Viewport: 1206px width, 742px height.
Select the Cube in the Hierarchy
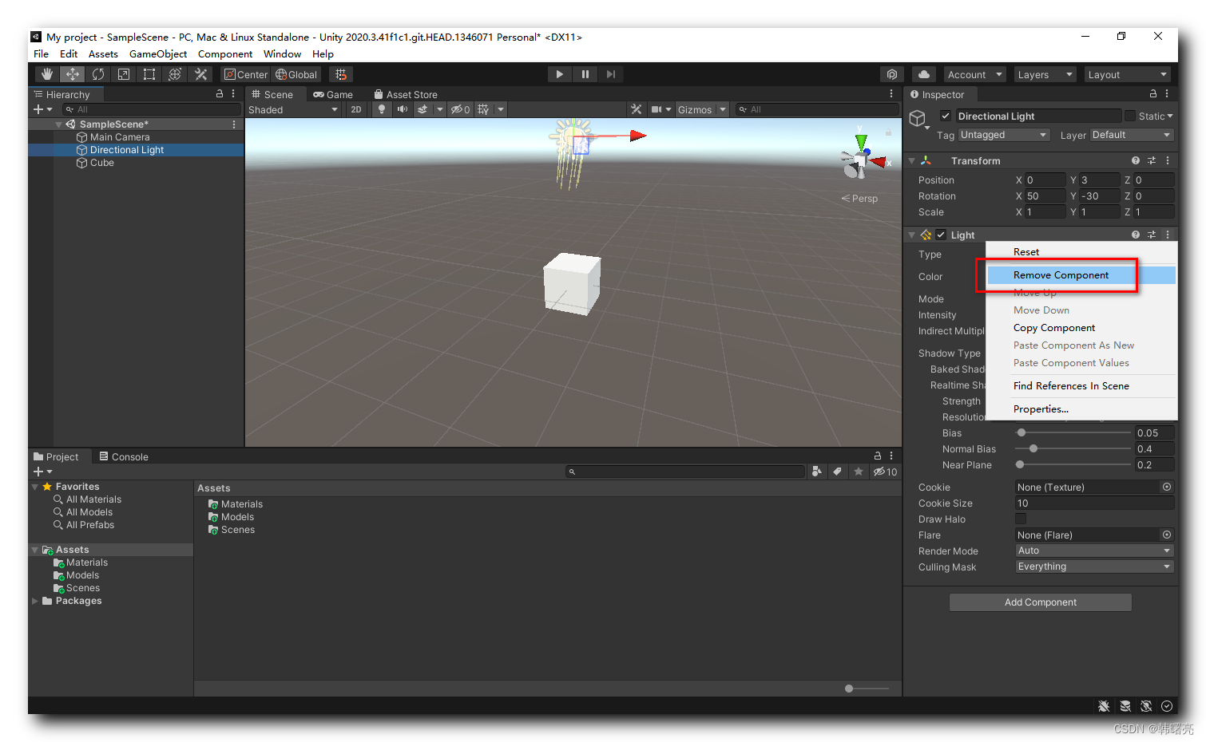click(x=101, y=163)
